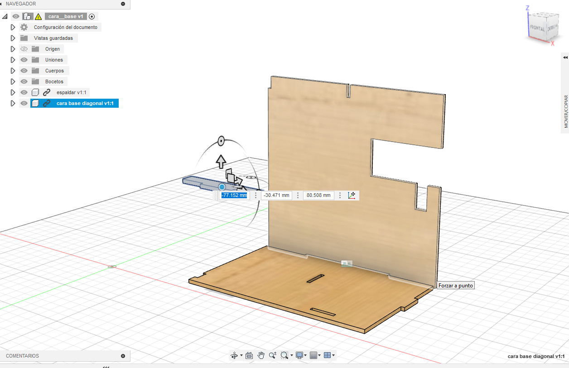Hide the Uniones folder
The height and width of the screenshot is (368, 569).
[24, 60]
